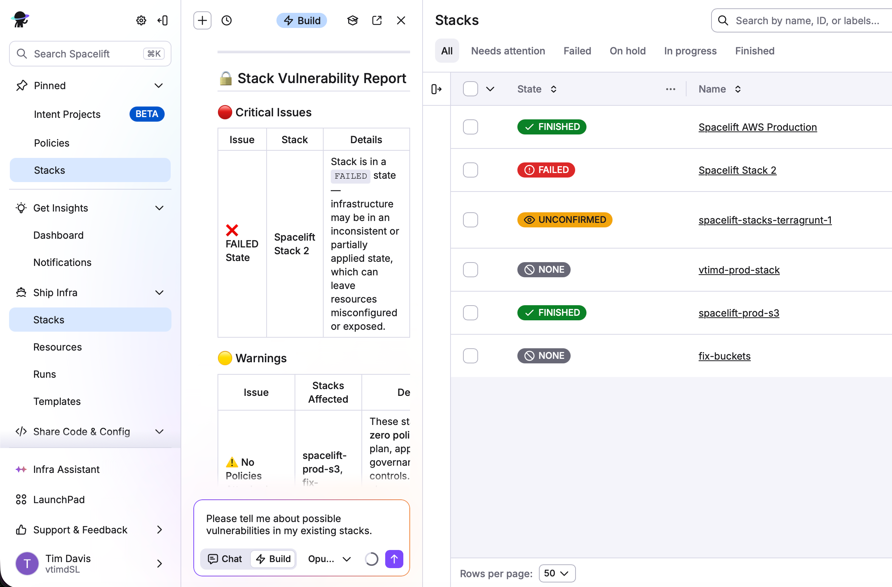
Task: Tick the select-all stacks checkbox
Action: coord(471,89)
